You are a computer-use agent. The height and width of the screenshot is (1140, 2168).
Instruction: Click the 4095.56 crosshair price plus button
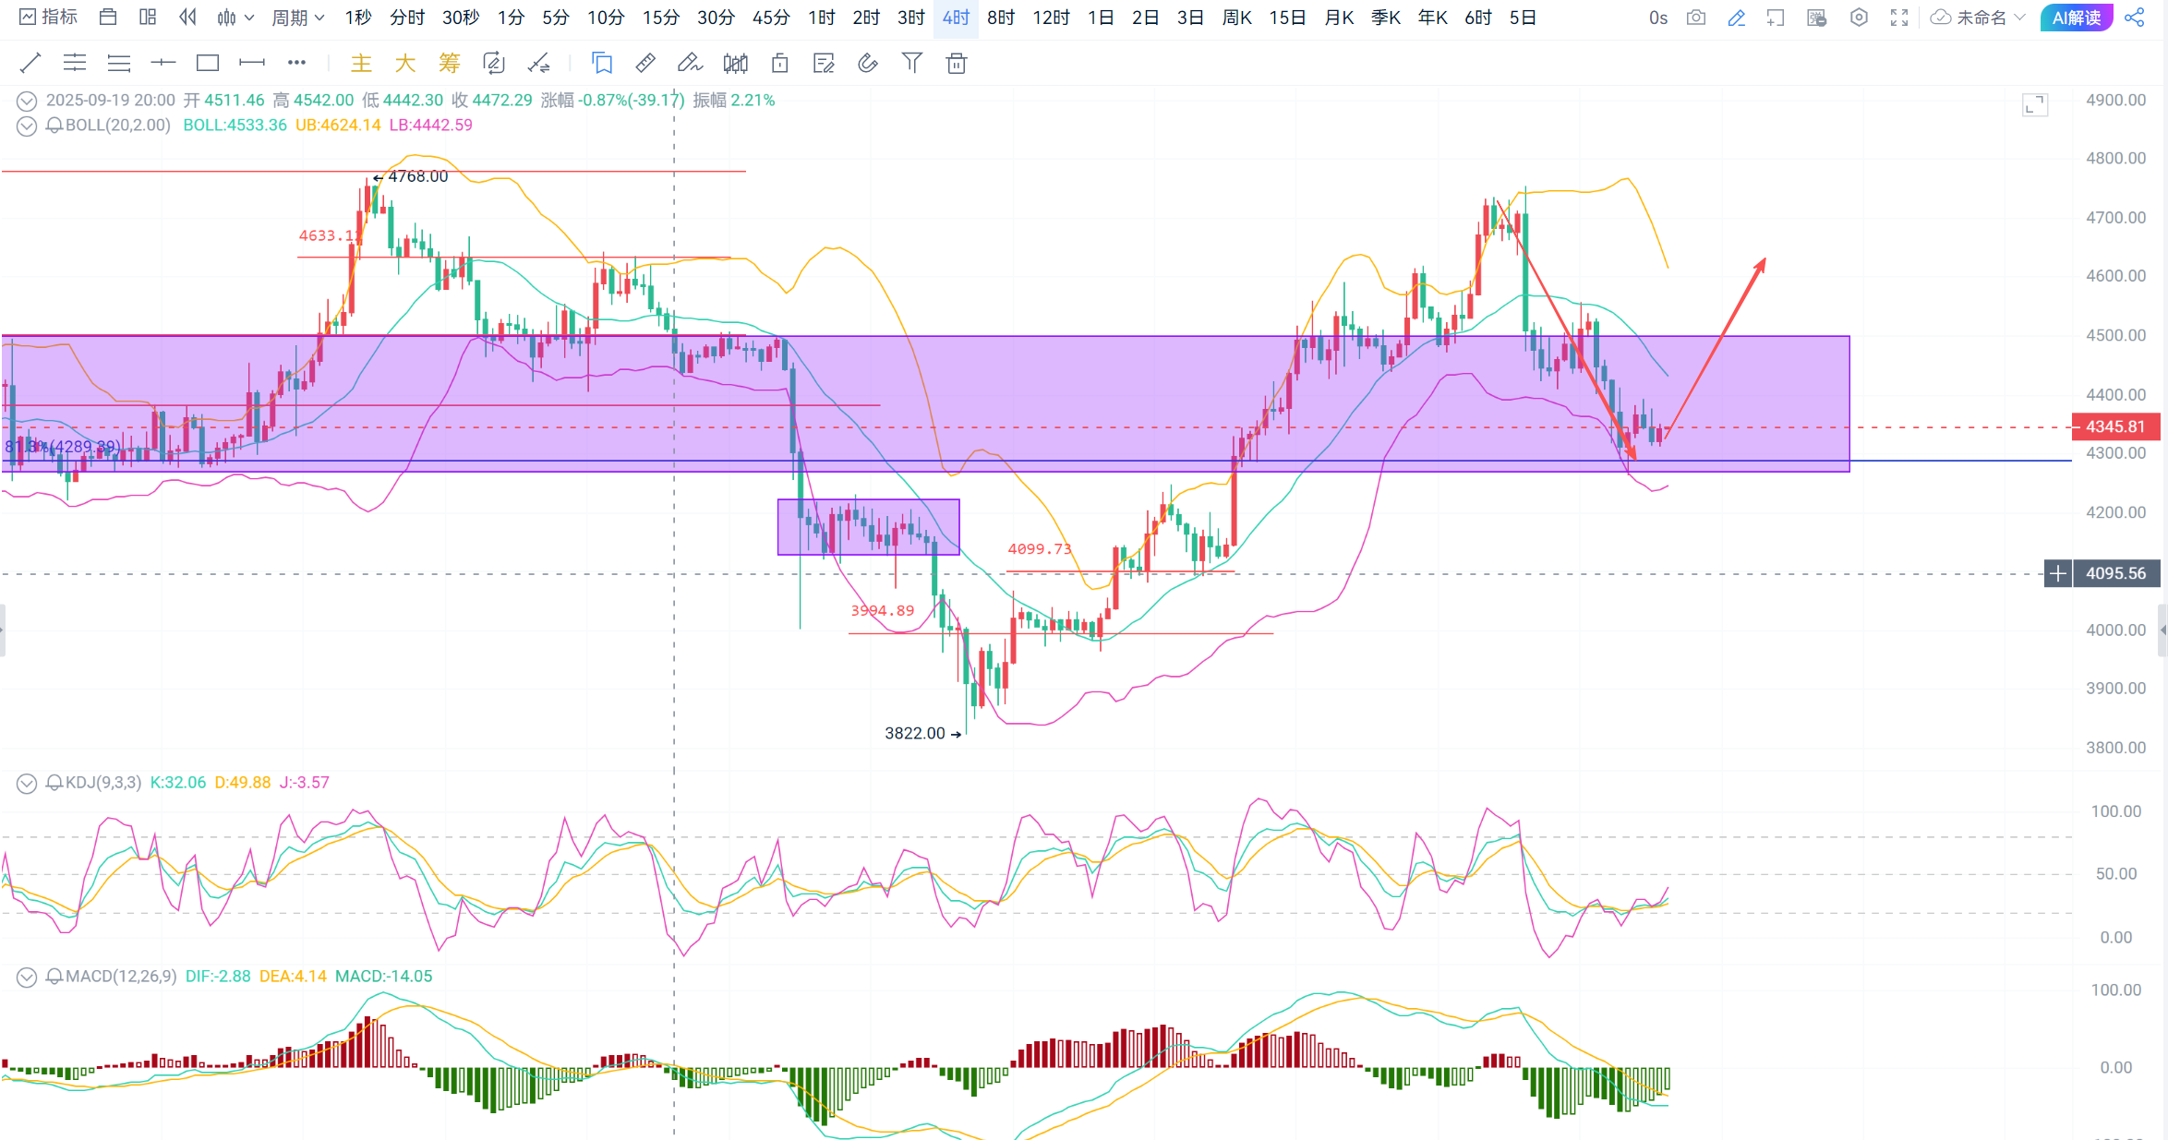(x=2058, y=573)
